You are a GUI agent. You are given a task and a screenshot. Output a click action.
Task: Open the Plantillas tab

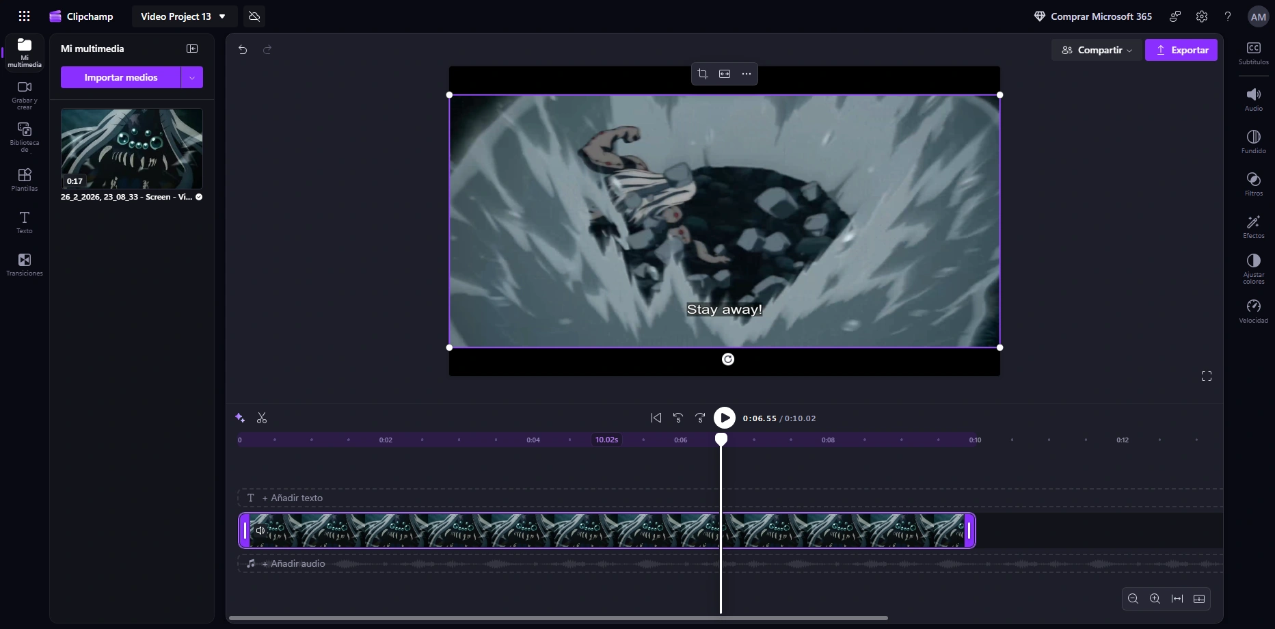click(x=25, y=180)
